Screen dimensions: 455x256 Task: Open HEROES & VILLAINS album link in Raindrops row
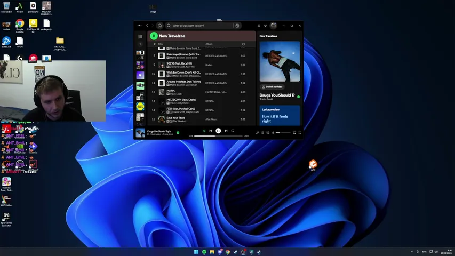pos(216,55)
